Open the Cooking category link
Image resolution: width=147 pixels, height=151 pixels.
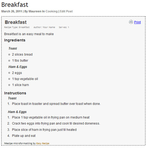(52, 11)
